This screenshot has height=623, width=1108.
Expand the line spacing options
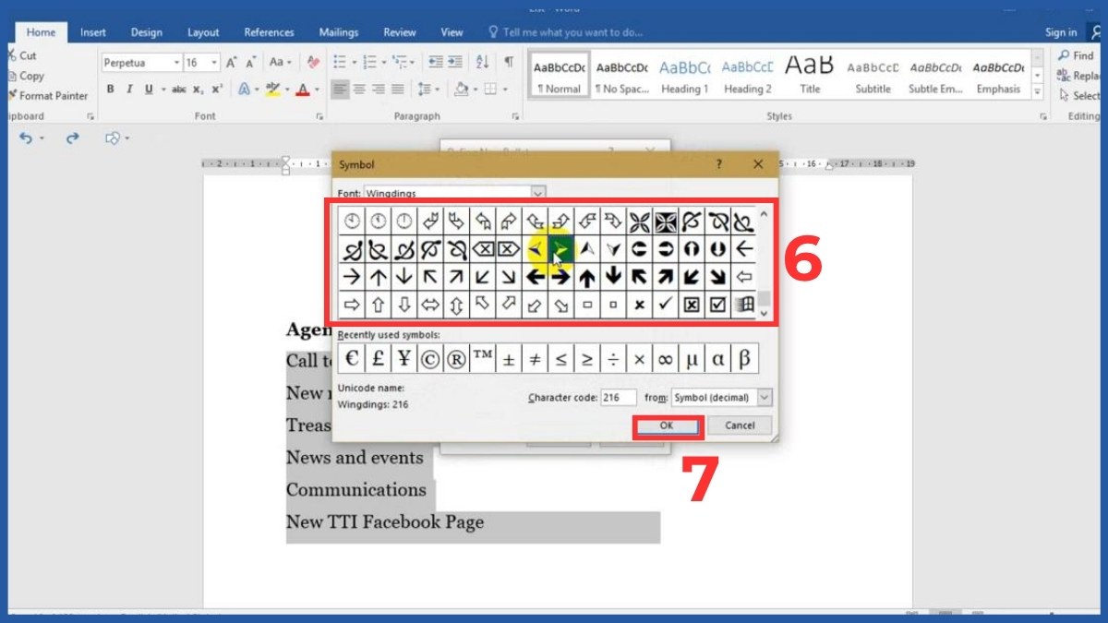(x=428, y=90)
